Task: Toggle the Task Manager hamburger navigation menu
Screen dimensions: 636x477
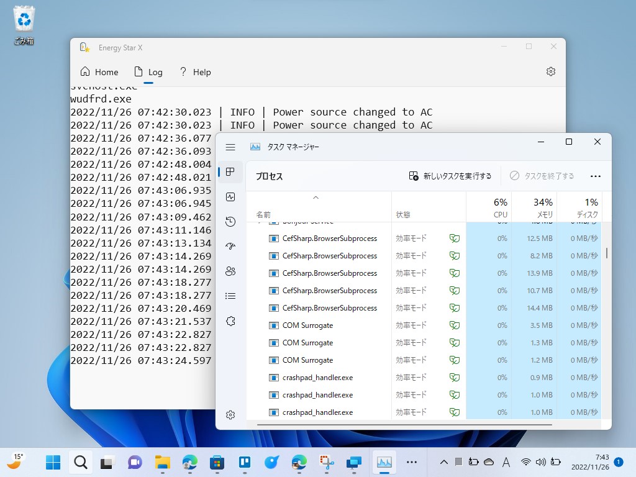Action: (230, 147)
